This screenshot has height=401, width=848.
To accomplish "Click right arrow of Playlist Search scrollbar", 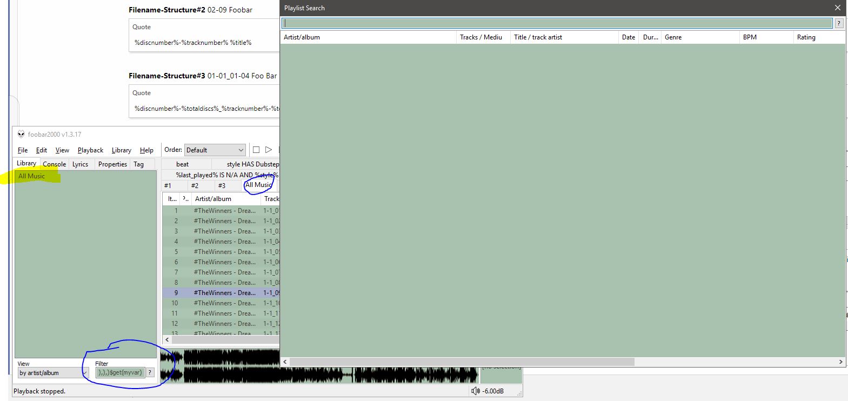I will point(840,362).
